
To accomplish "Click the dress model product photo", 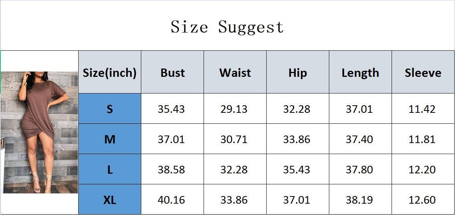I will pyautogui.click(x=39, y=132).
